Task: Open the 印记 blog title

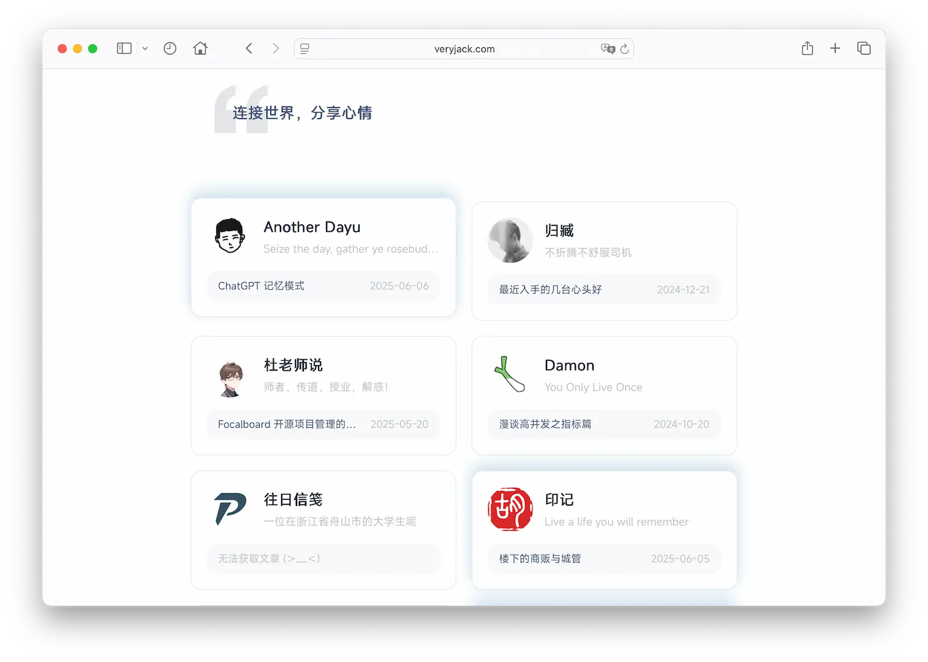Action: (559, 500)
